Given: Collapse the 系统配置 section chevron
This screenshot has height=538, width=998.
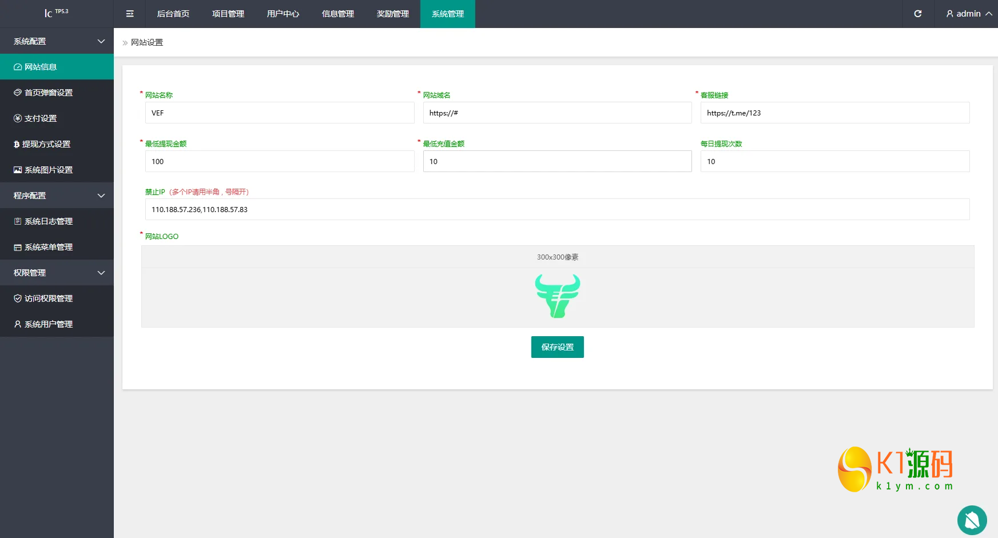Looking at the screenshot, I should tap(101, 41).
